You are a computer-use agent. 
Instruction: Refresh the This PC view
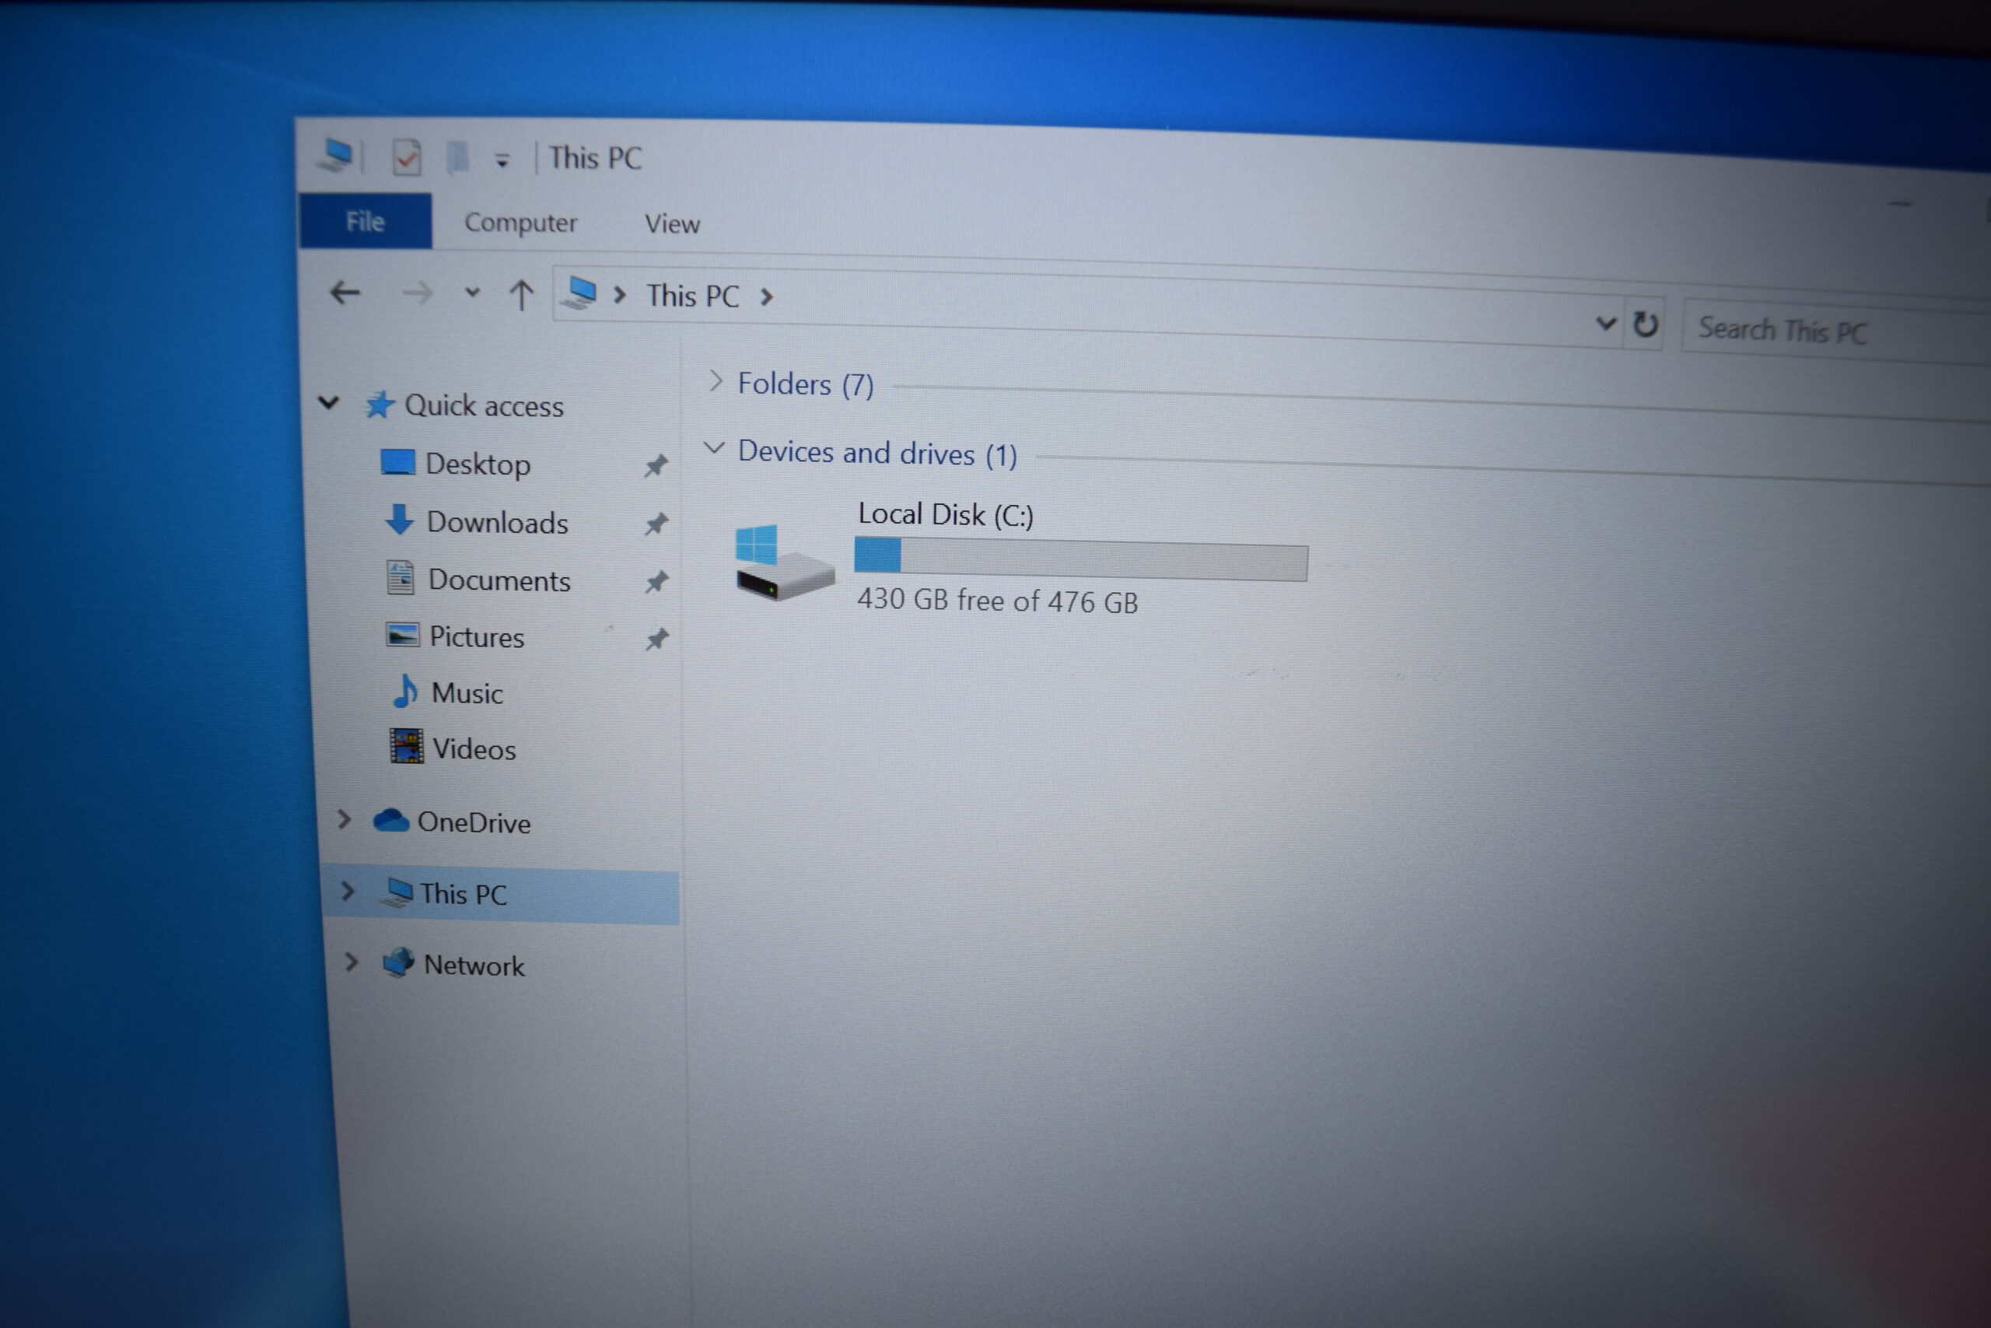[x=1645, y=324]
